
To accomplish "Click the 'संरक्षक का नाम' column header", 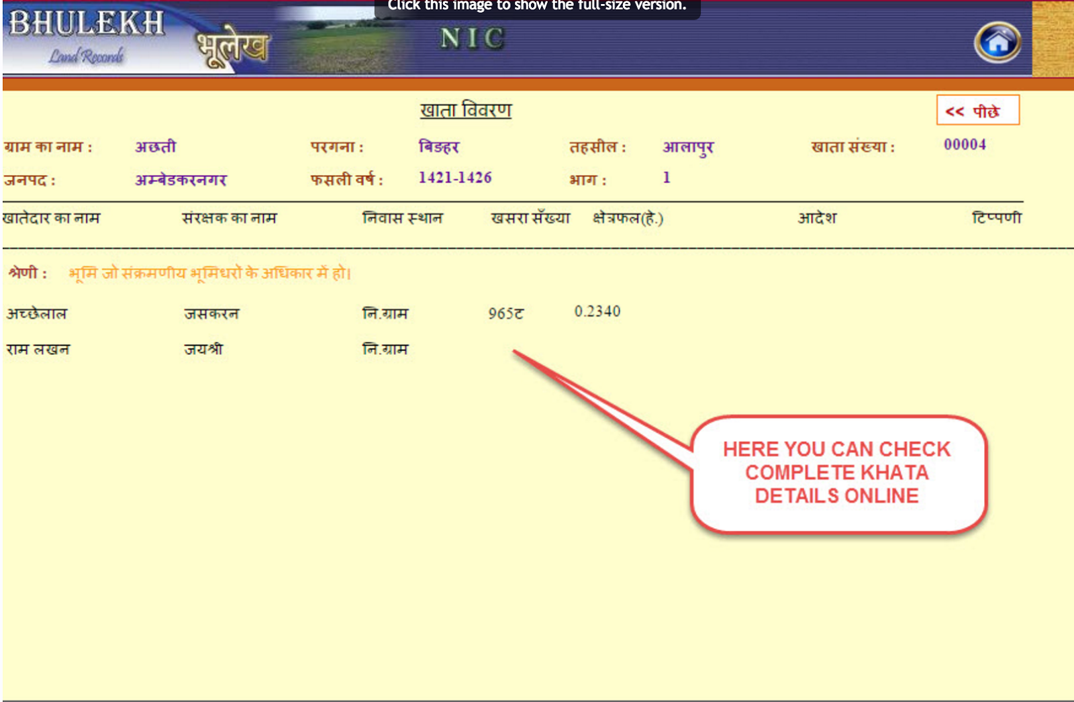I will (230, 218).
